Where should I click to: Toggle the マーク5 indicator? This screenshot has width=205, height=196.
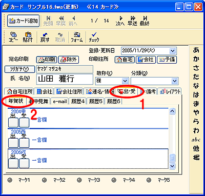point(149,180)
